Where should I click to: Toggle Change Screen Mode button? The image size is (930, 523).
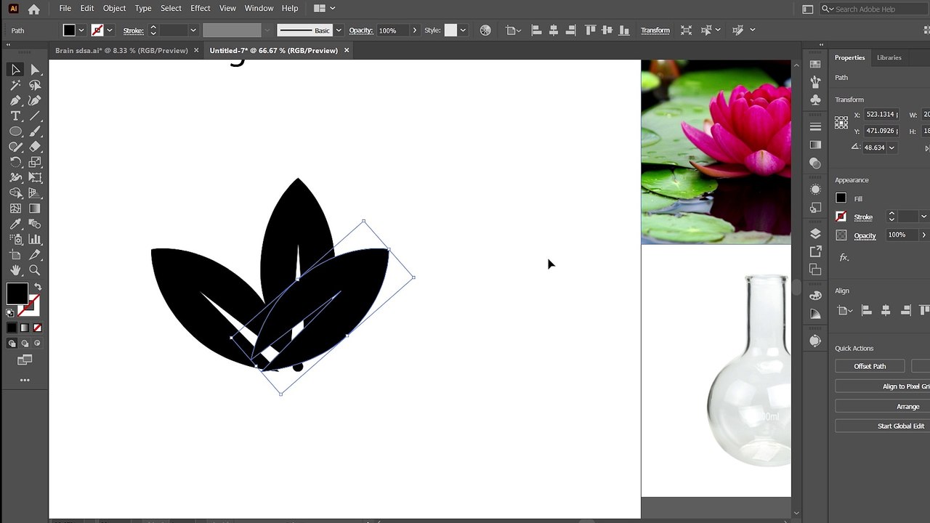point(25,360)
